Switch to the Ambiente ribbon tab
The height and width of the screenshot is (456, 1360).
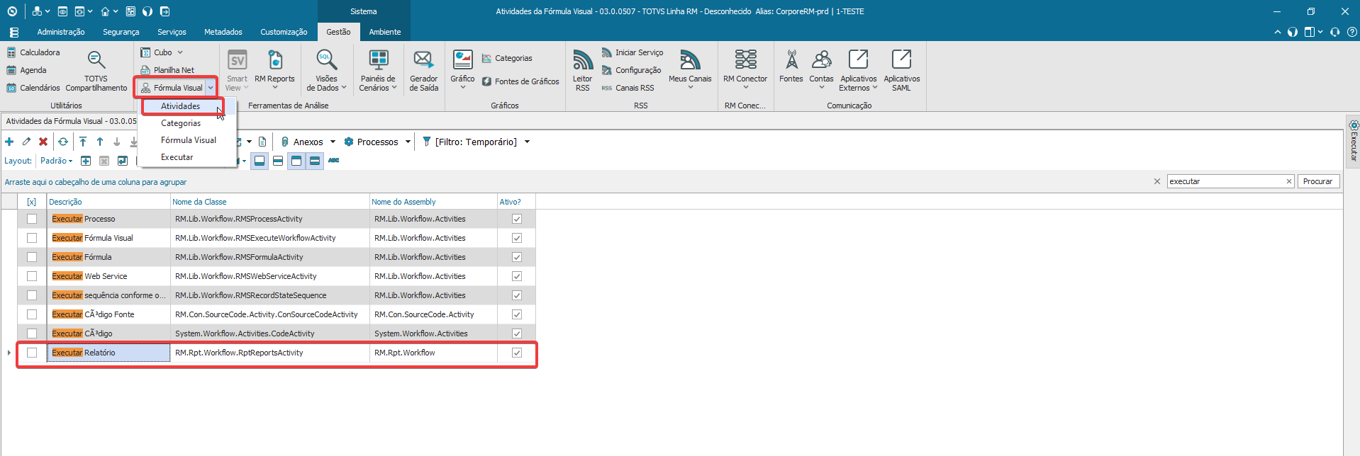pos(385,32)
